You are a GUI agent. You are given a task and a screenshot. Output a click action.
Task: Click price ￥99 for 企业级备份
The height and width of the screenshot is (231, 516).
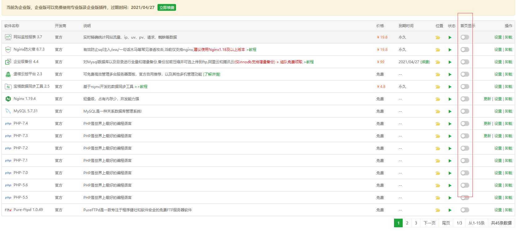coord(381,62)
